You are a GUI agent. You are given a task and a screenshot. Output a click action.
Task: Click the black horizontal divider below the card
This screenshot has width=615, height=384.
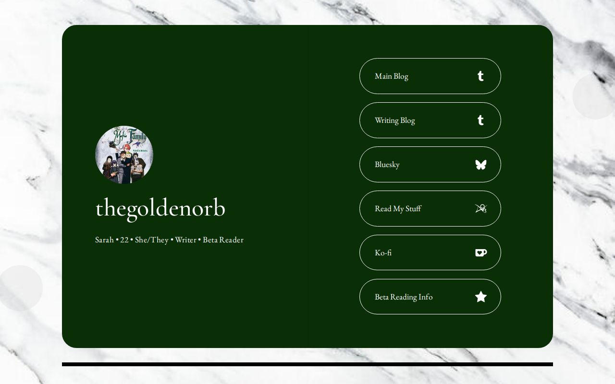point(307,364)
